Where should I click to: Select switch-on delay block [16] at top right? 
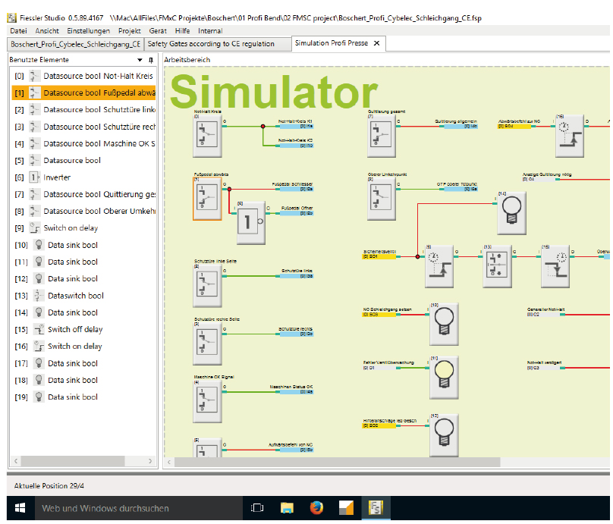point(568,135)
